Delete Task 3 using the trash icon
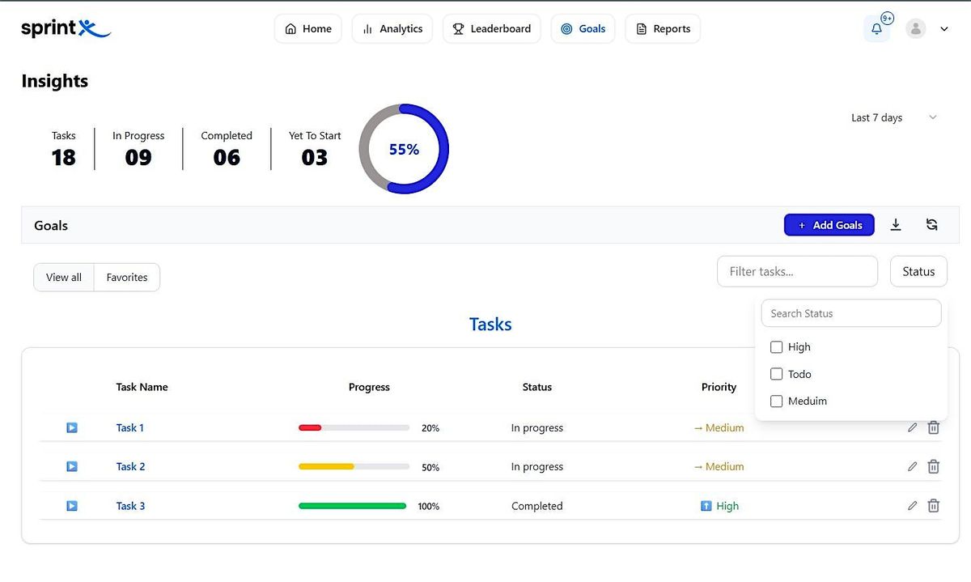 [933, 506]
